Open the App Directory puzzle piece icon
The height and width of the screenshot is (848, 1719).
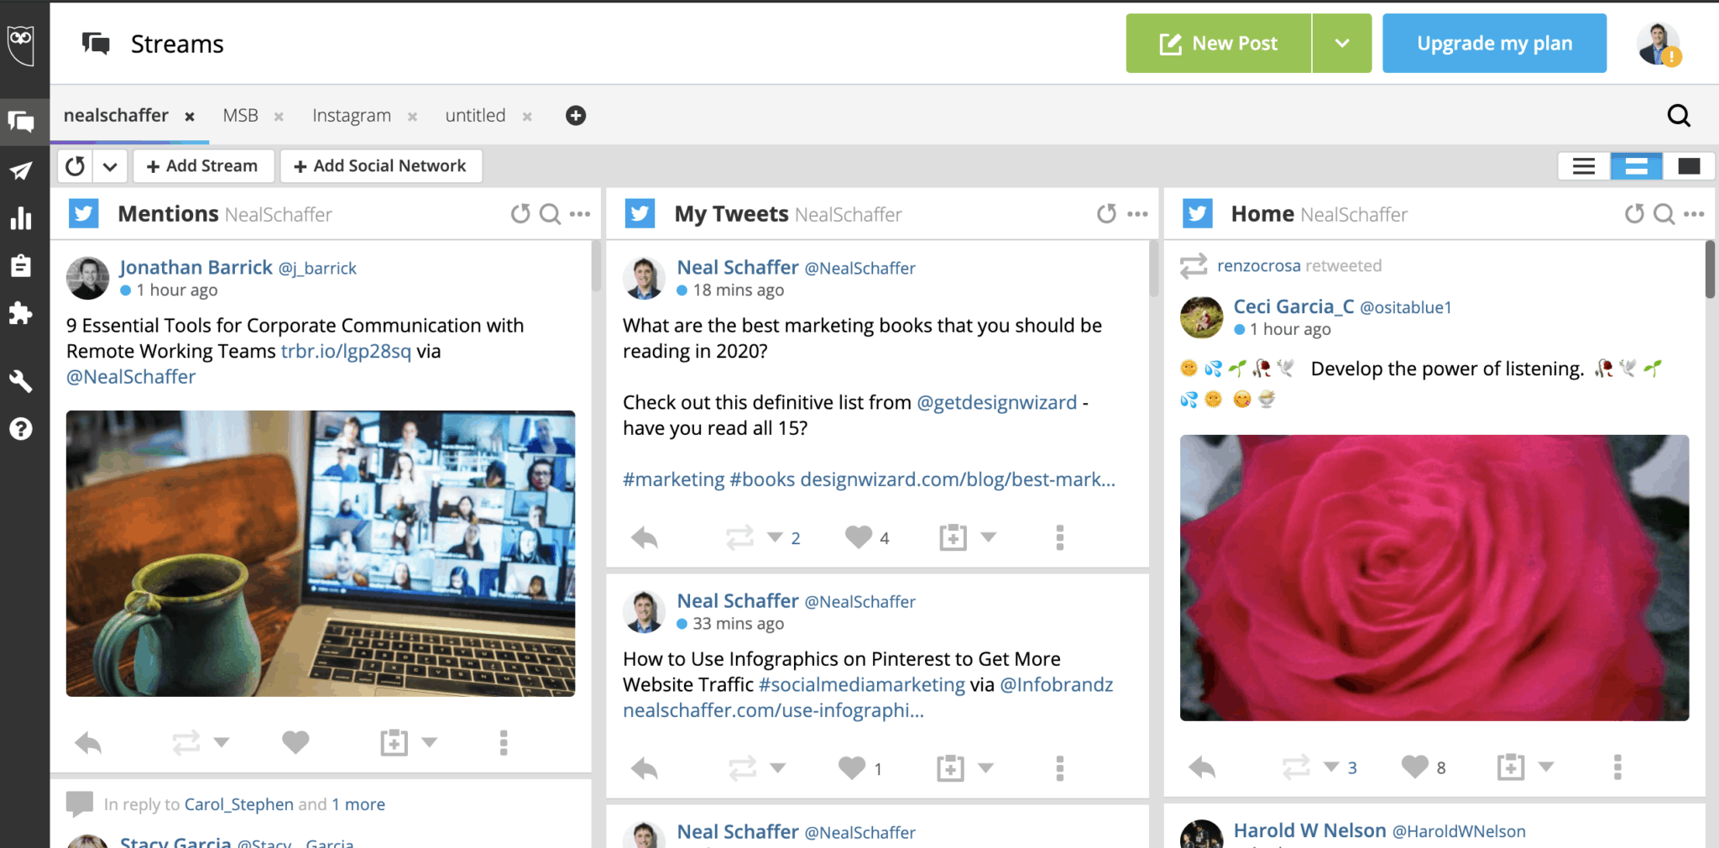click(21, 313)
